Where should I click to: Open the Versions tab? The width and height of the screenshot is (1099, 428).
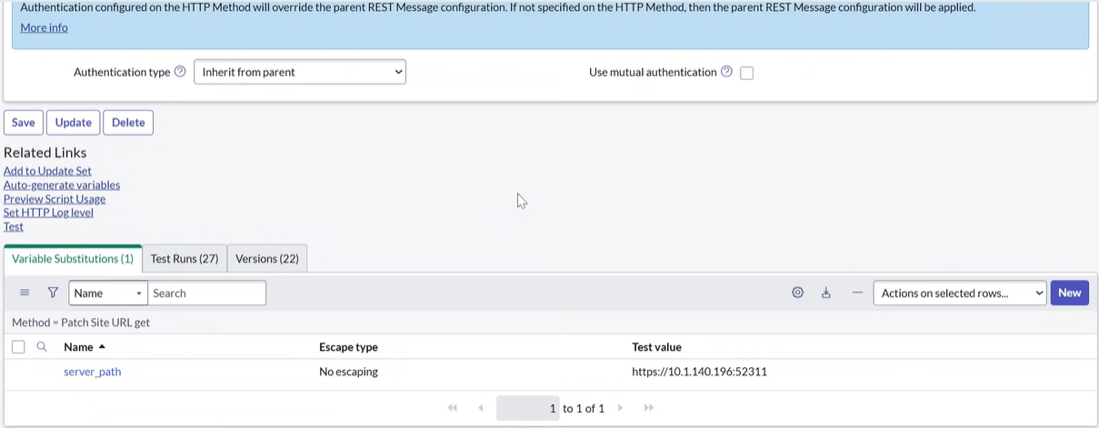pyautogui.click(x=267, y=259)
